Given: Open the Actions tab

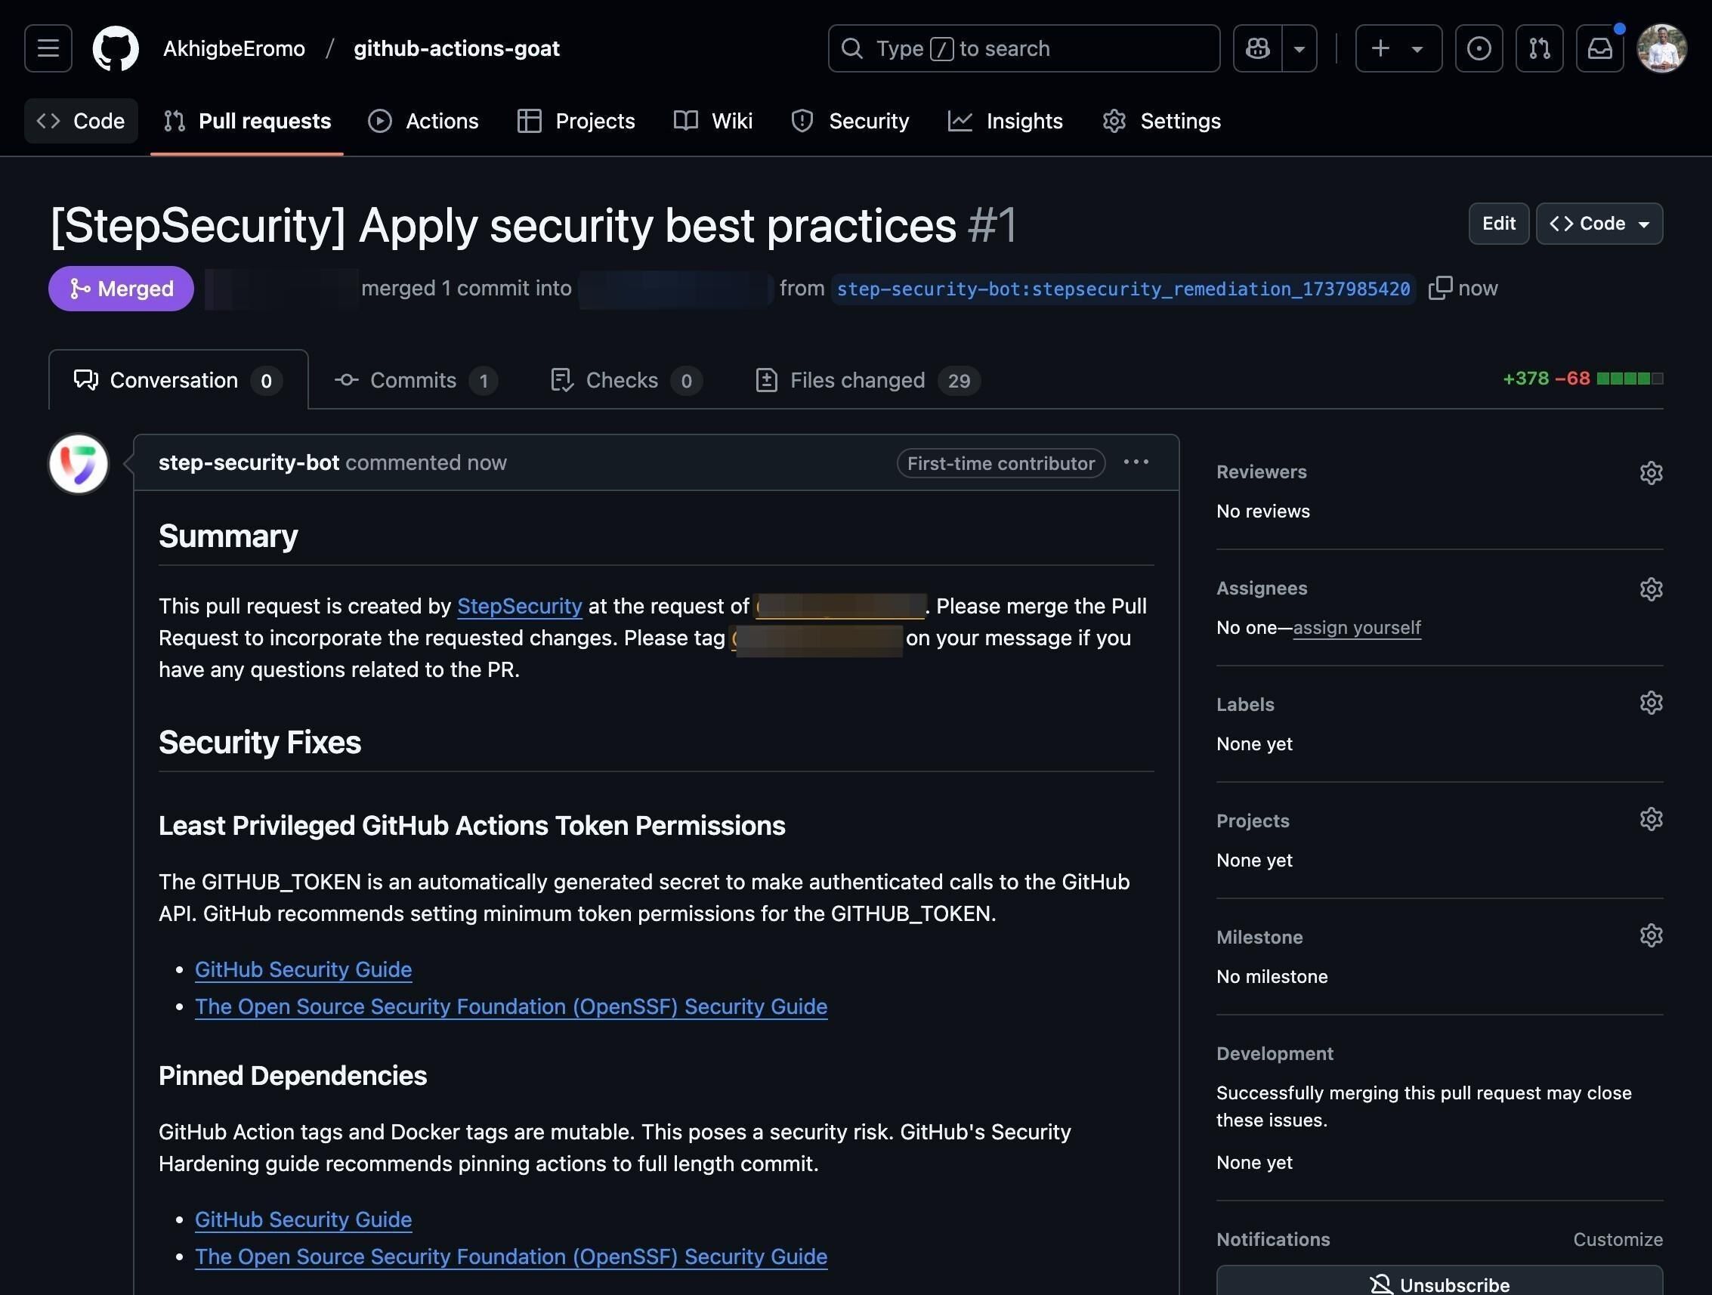Looking at the screenshot, I should 423,121.
